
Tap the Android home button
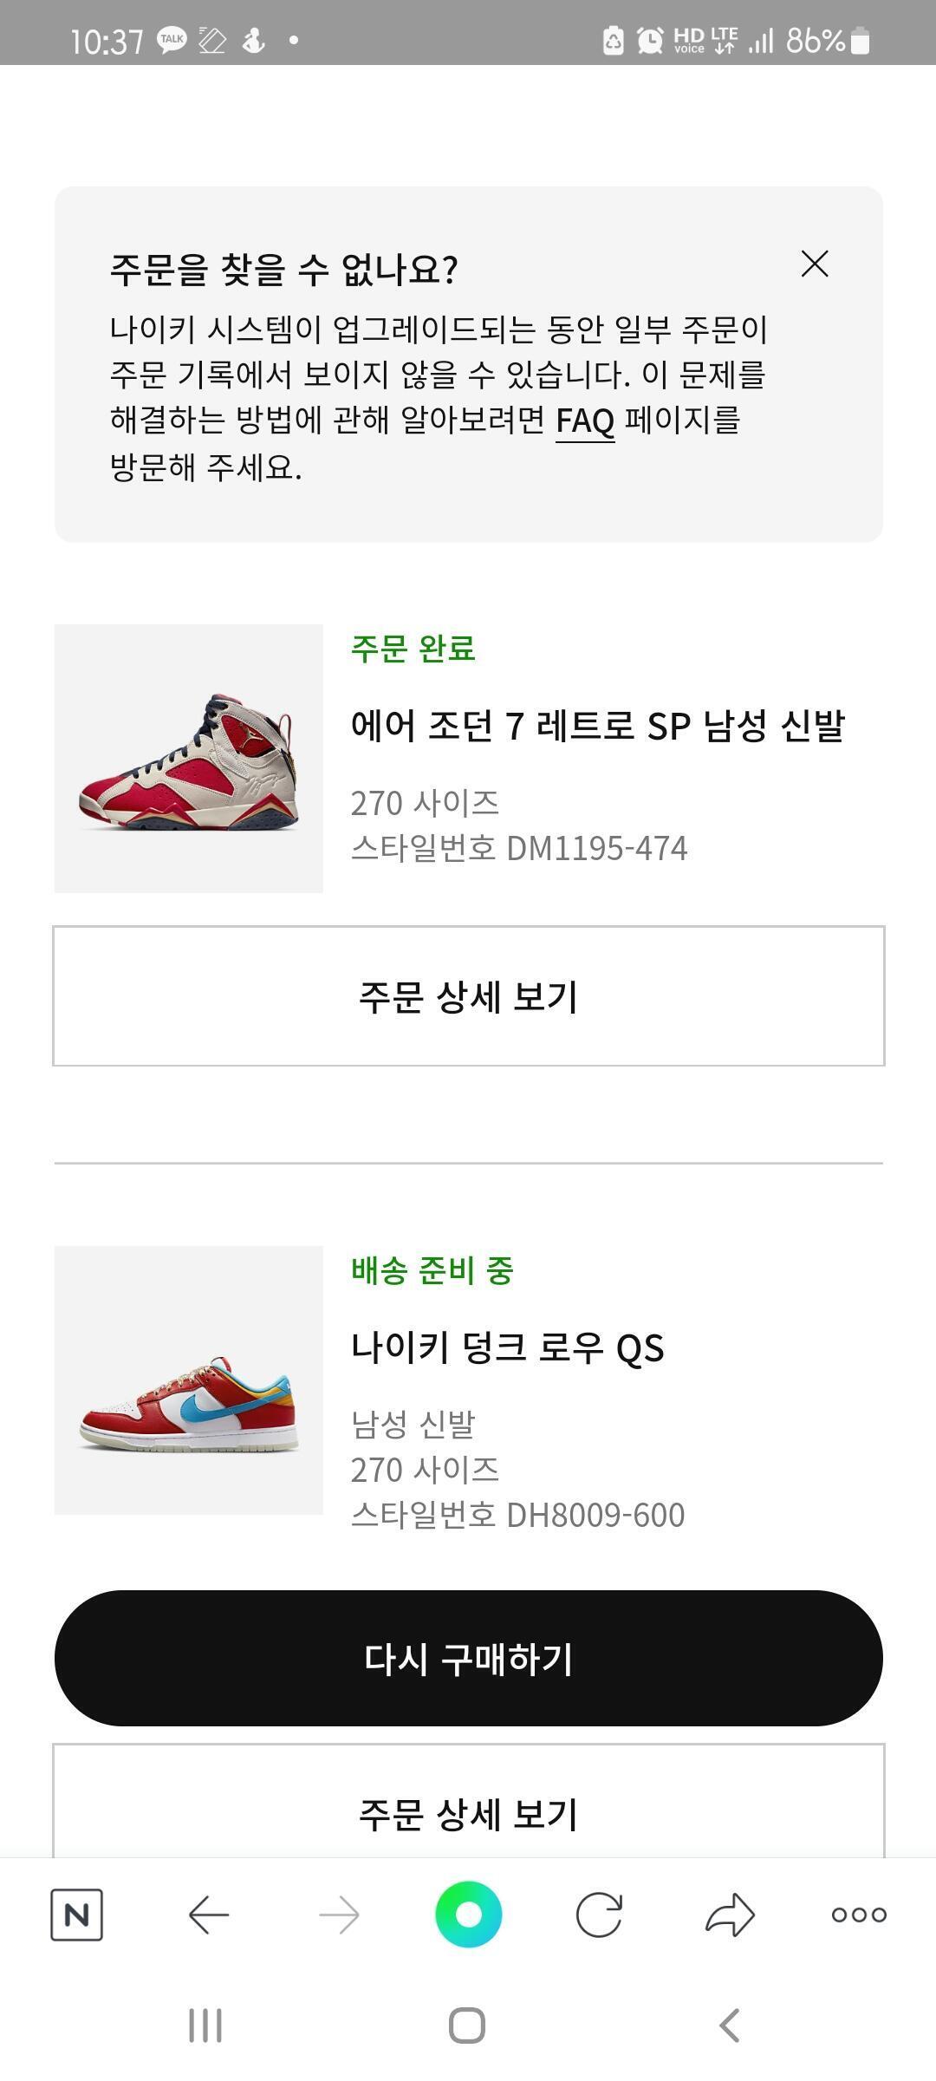(x=467, y=2026)
